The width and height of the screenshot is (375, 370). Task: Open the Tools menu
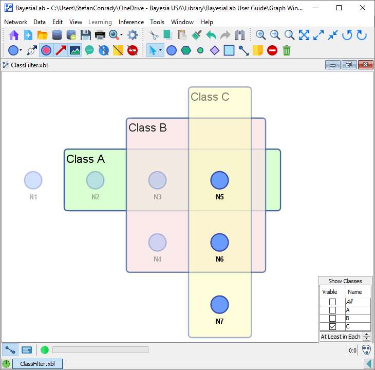(157, 22)
